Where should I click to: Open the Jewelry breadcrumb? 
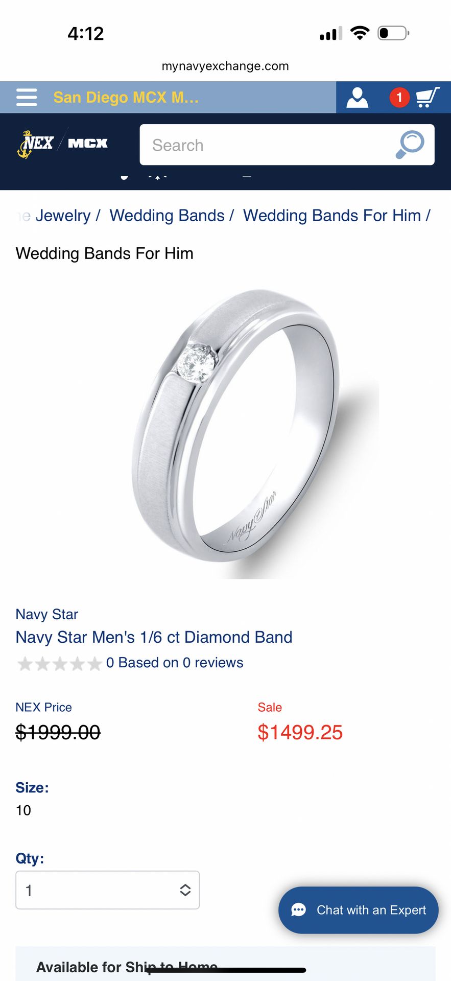[63, 216]
